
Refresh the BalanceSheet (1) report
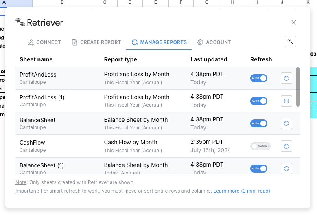click(x=286, y=168)
